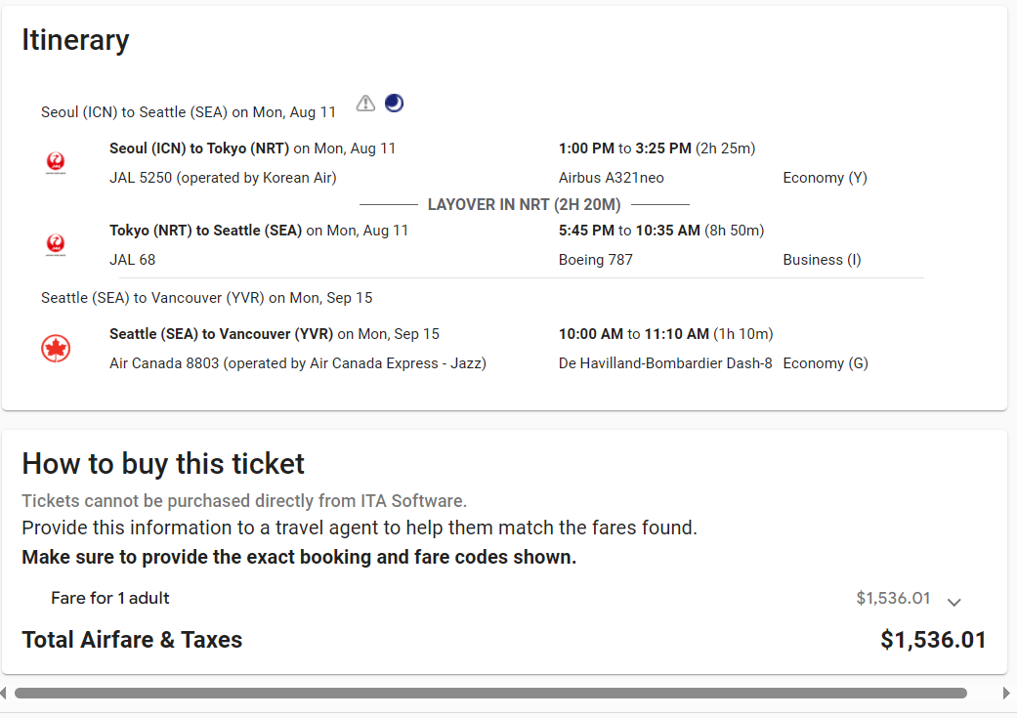Click 'LAYOVER IN NRT (2H 20M)' label
This screenshot has height=718, width=1017.
524,205
